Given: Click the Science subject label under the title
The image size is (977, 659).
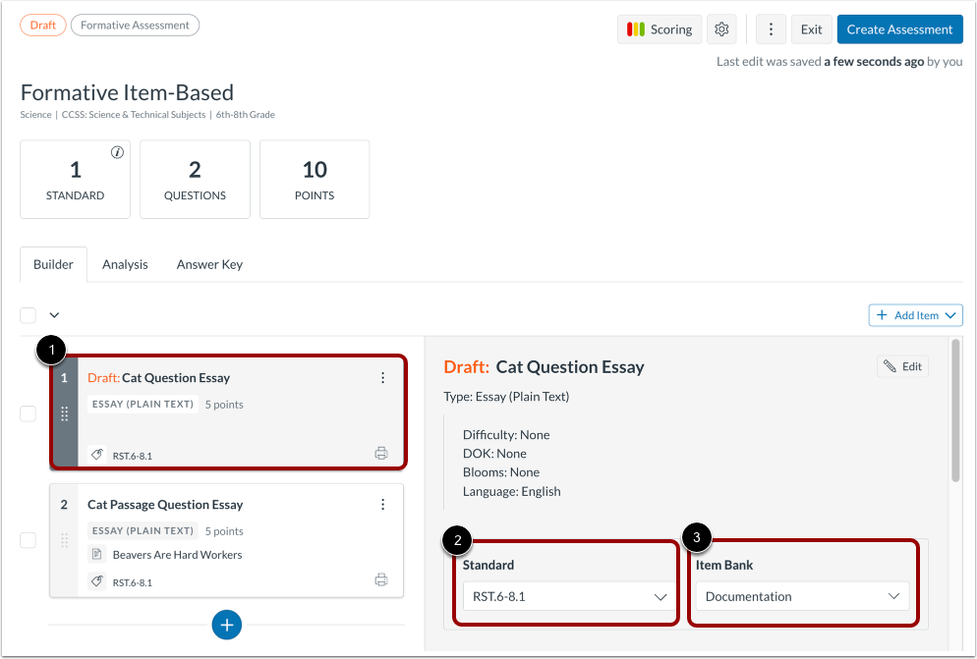Looking at the screenshot, I should (35, 115).
